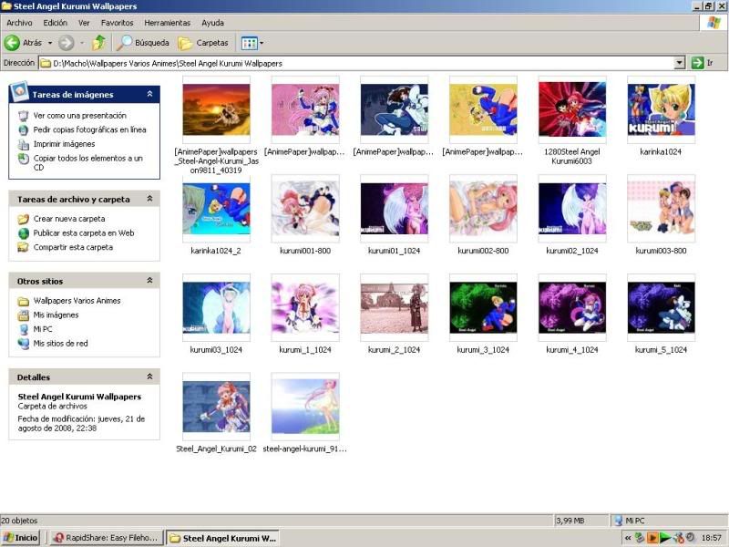Image resolution: width=729 pixels, height=547 pixels.
Task: Click the green play tray icon
Action: pyautogui.click(x=665, y=538)
